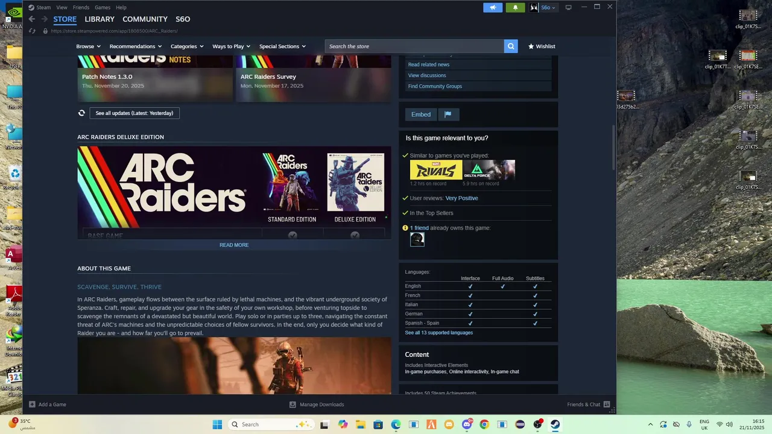The height and width of the screenshot is (434, 772).
Task: Open the green notifications bell
Action: coord(515,7)
